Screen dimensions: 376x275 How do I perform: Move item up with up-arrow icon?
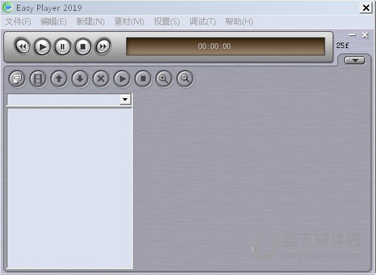pos(59,79)
